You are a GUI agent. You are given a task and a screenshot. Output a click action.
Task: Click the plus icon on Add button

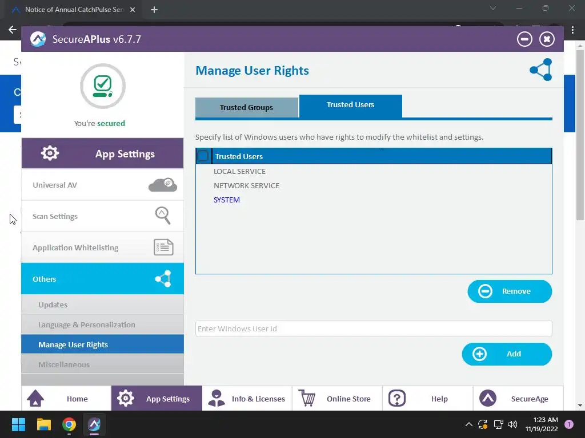click(479, 354)
